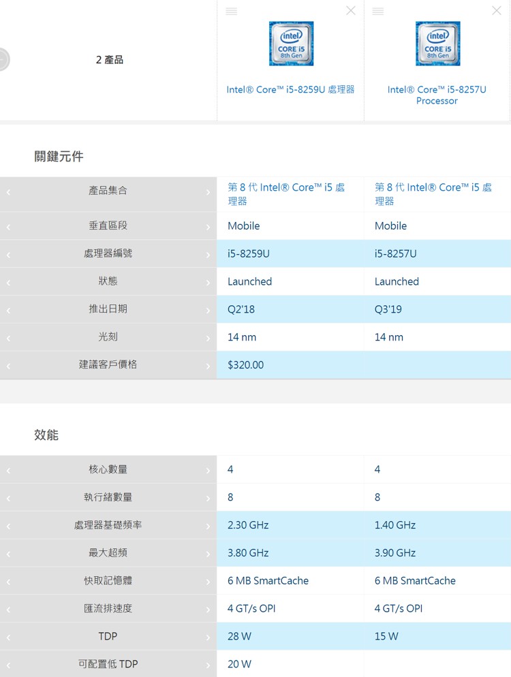
Task: Remove the i5-8259U product with its X
Action: pyautogui.click(x=351, y=10)
